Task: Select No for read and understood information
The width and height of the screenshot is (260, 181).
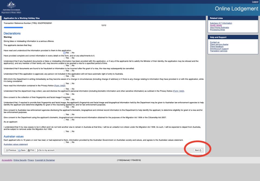Action: (x=71, y=53)
